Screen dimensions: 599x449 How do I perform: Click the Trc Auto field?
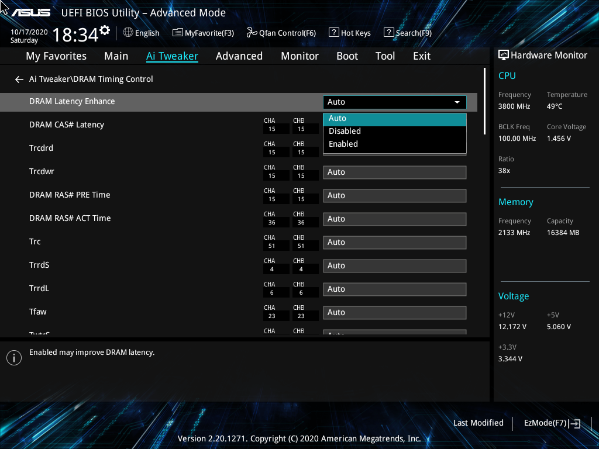[395, 243]
